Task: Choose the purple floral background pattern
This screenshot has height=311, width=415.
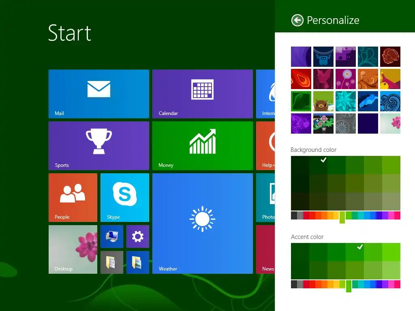Action: coord(301,124)
